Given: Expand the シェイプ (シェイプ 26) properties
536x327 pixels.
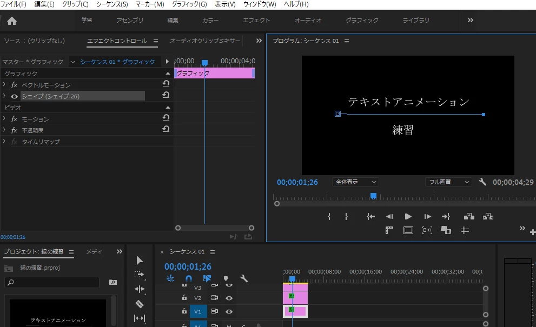Looking at the screenshot, I should (x=4, y=96).
